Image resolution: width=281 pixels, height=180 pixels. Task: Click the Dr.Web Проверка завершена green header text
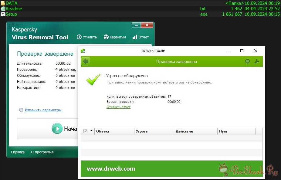(177, 62)
